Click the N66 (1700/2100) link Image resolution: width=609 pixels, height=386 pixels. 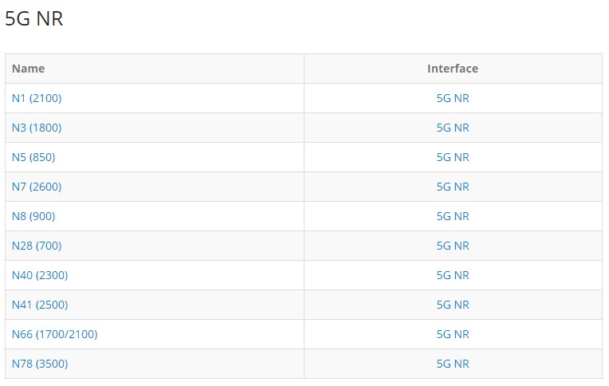(x=54, y=334)
